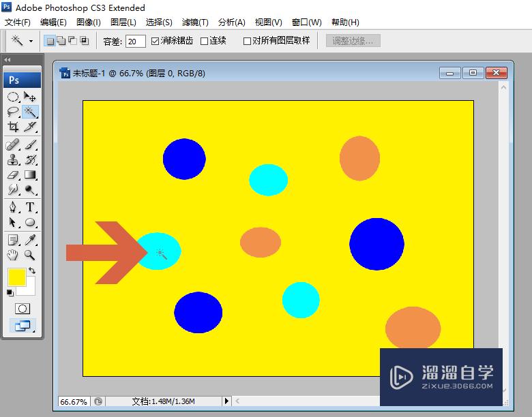Select the Elliptical Marquee tool
This screenshot has width=532, height=417.
pos(13,97)
